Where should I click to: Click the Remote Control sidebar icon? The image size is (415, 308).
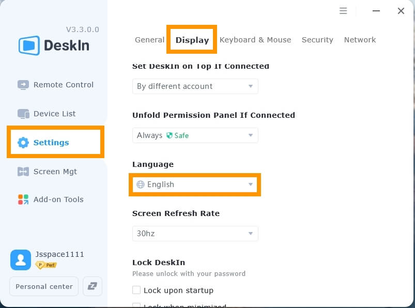[23, 85]
